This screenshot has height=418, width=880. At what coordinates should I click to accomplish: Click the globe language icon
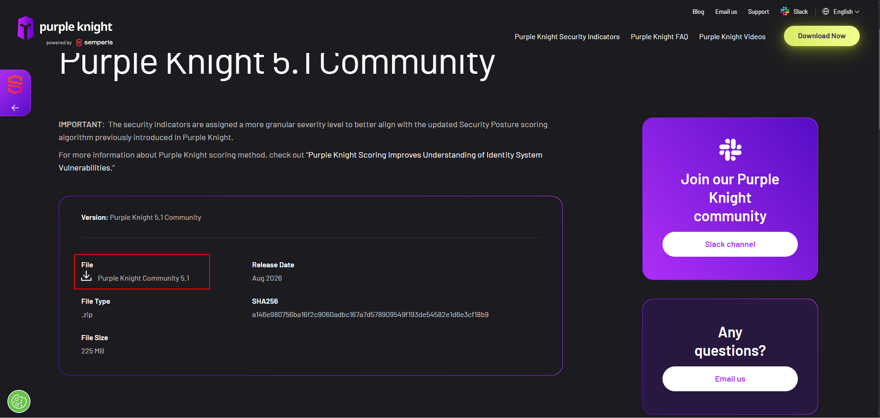(x=826, y=12)
